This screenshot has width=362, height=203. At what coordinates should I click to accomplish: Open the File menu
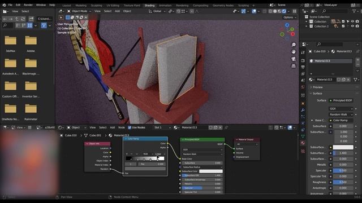[10, 5]
